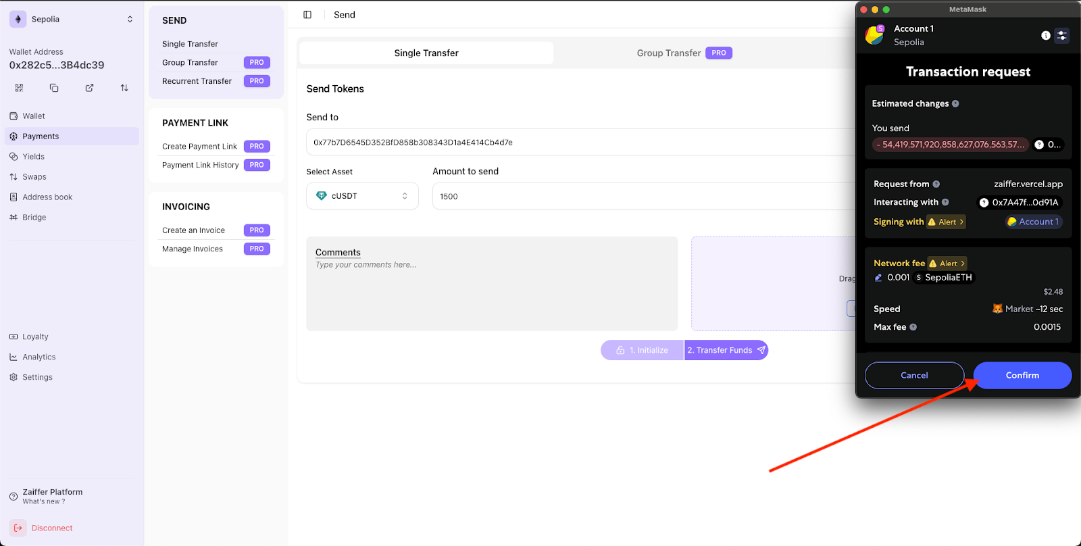The width and height of the screenshot is (1081, 546).
Task: Click the Comments text area
Action: 492,284
